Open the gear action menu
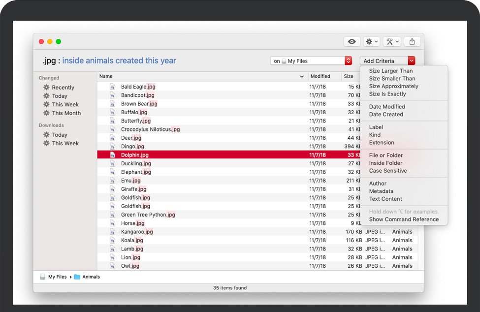The image size is (480, 312). click(x=372, y=42)
